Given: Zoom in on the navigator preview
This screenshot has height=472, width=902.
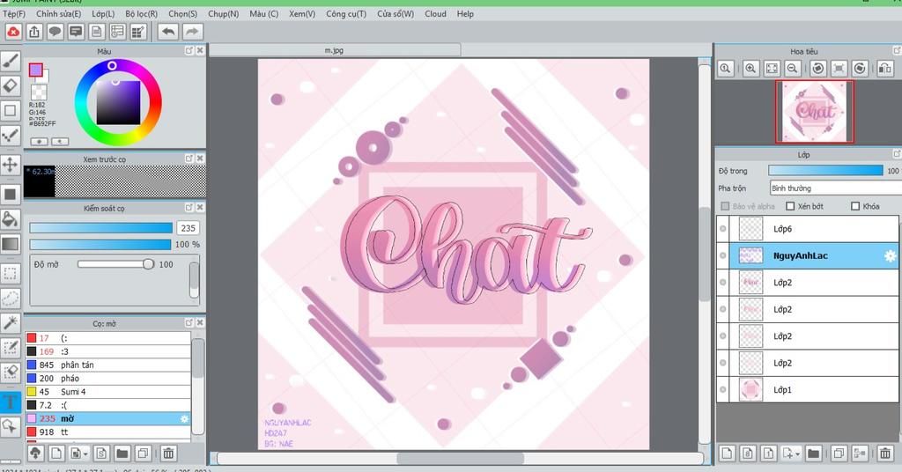Looking at the screenshot, I should point(750,69).
